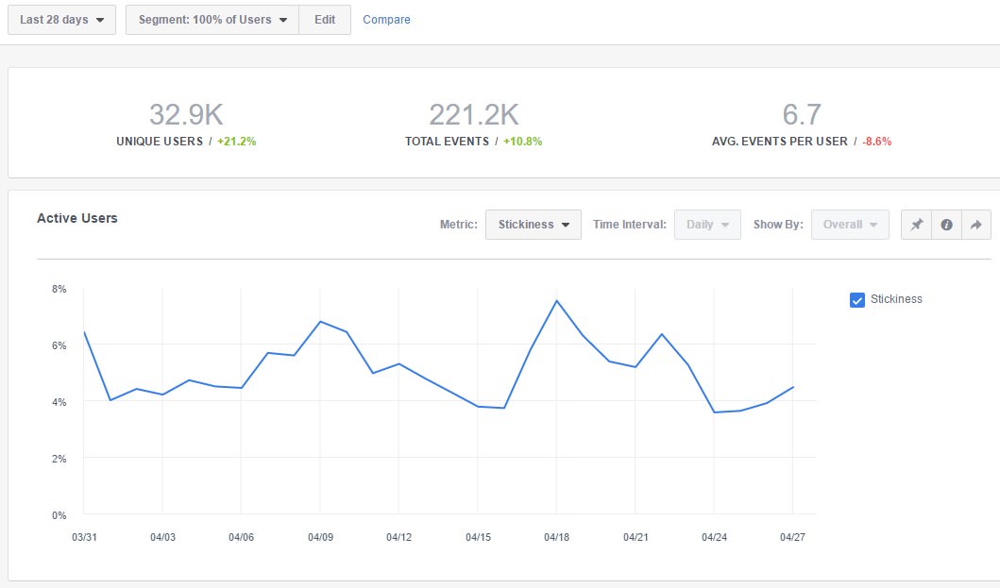Open the Last 28 days dropdown
Viewport: 1000px width, 588px height.
tap(62, 20)
